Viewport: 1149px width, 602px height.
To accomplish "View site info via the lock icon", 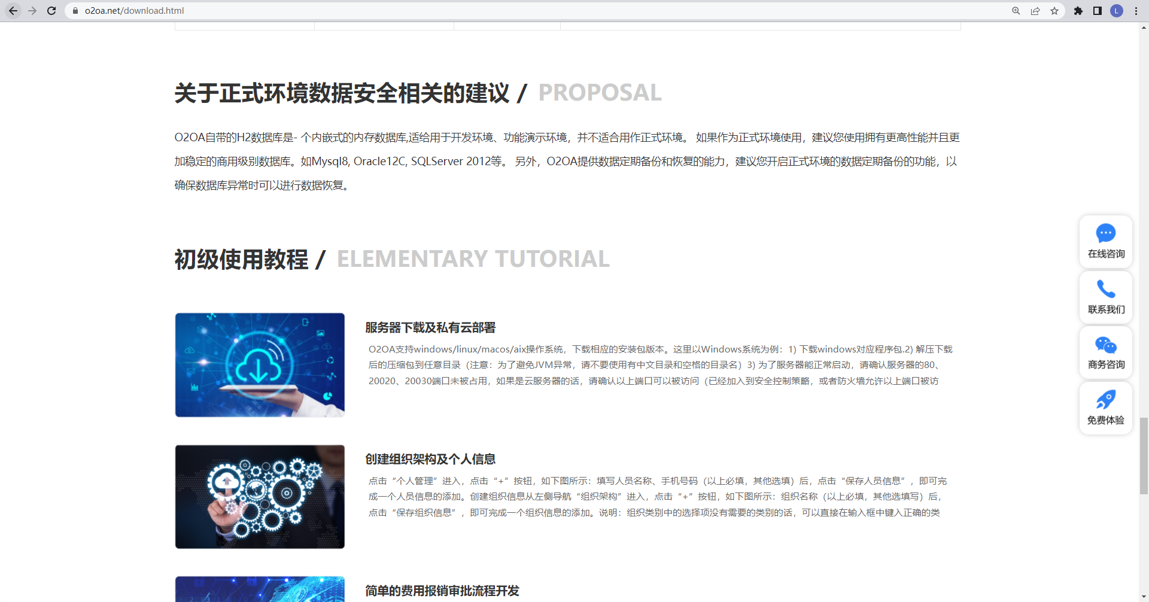I will click(75, 11).
